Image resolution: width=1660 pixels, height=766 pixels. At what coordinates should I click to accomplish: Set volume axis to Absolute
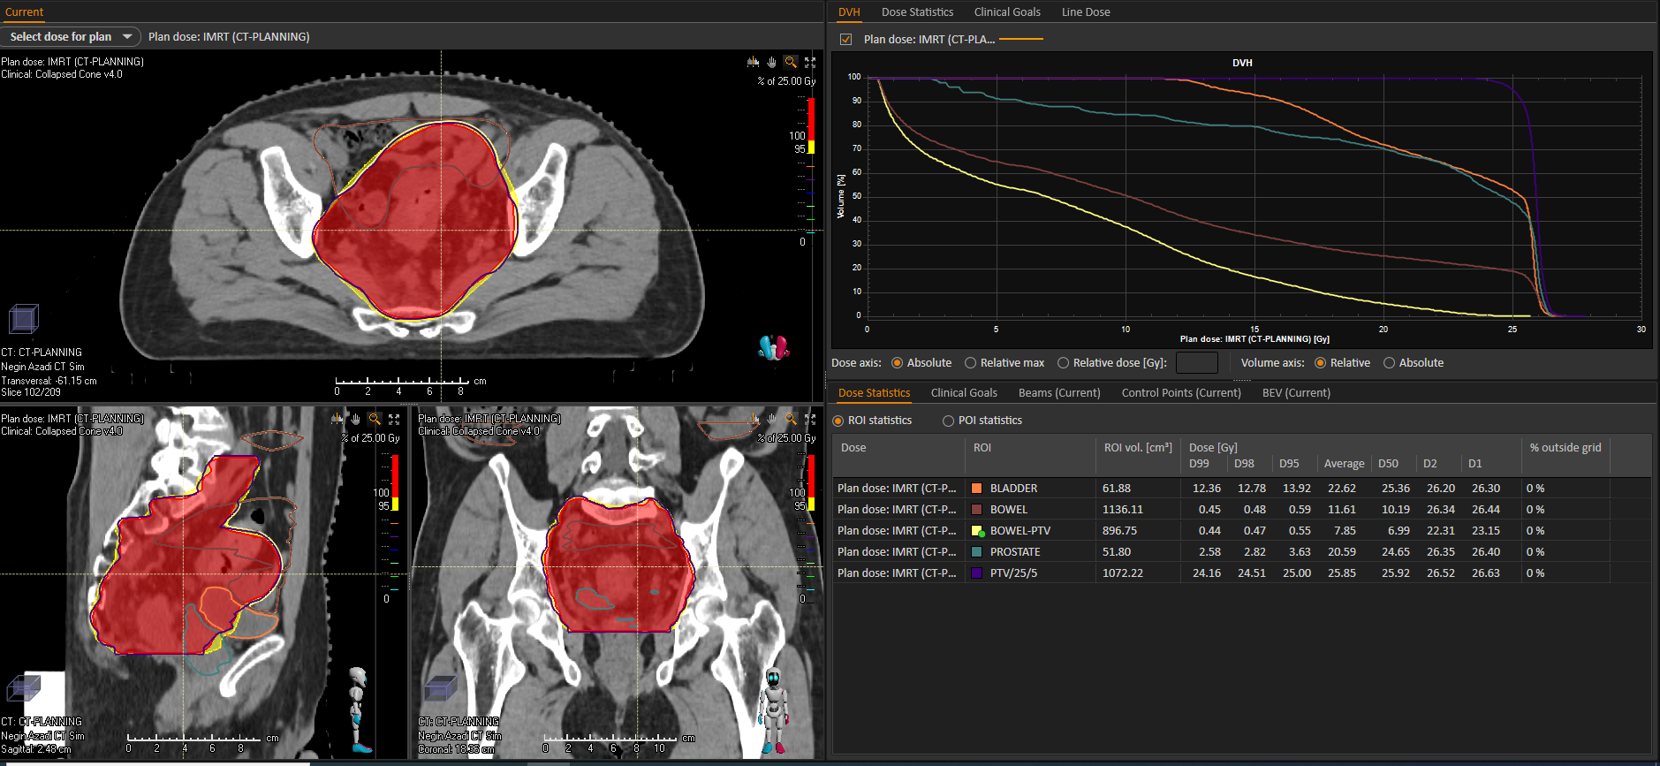point(1414,363)
